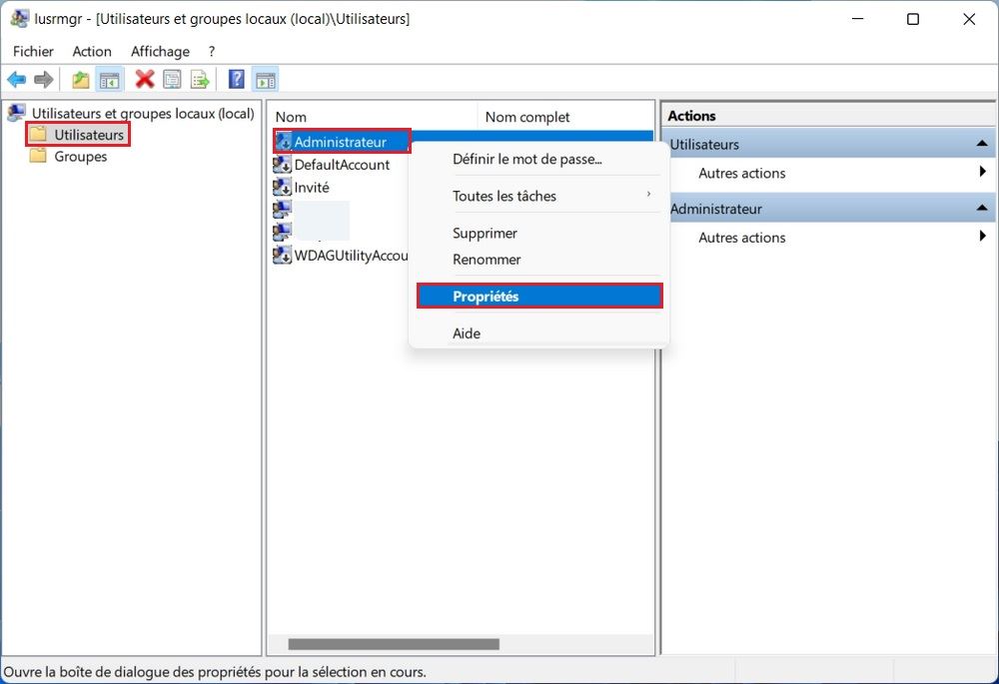Click the Export list toolbar icon
This screenshot has width=999, height=684.
click(199, 80)
